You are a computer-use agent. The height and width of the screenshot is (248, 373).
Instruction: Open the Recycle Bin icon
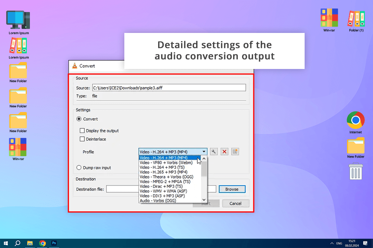pos(356,171)
